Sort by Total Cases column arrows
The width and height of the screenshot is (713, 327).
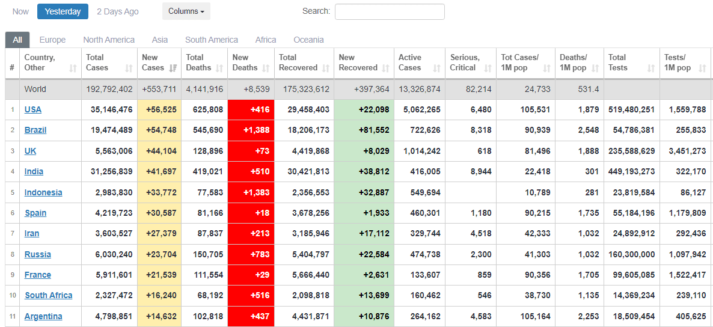(129, 69)
